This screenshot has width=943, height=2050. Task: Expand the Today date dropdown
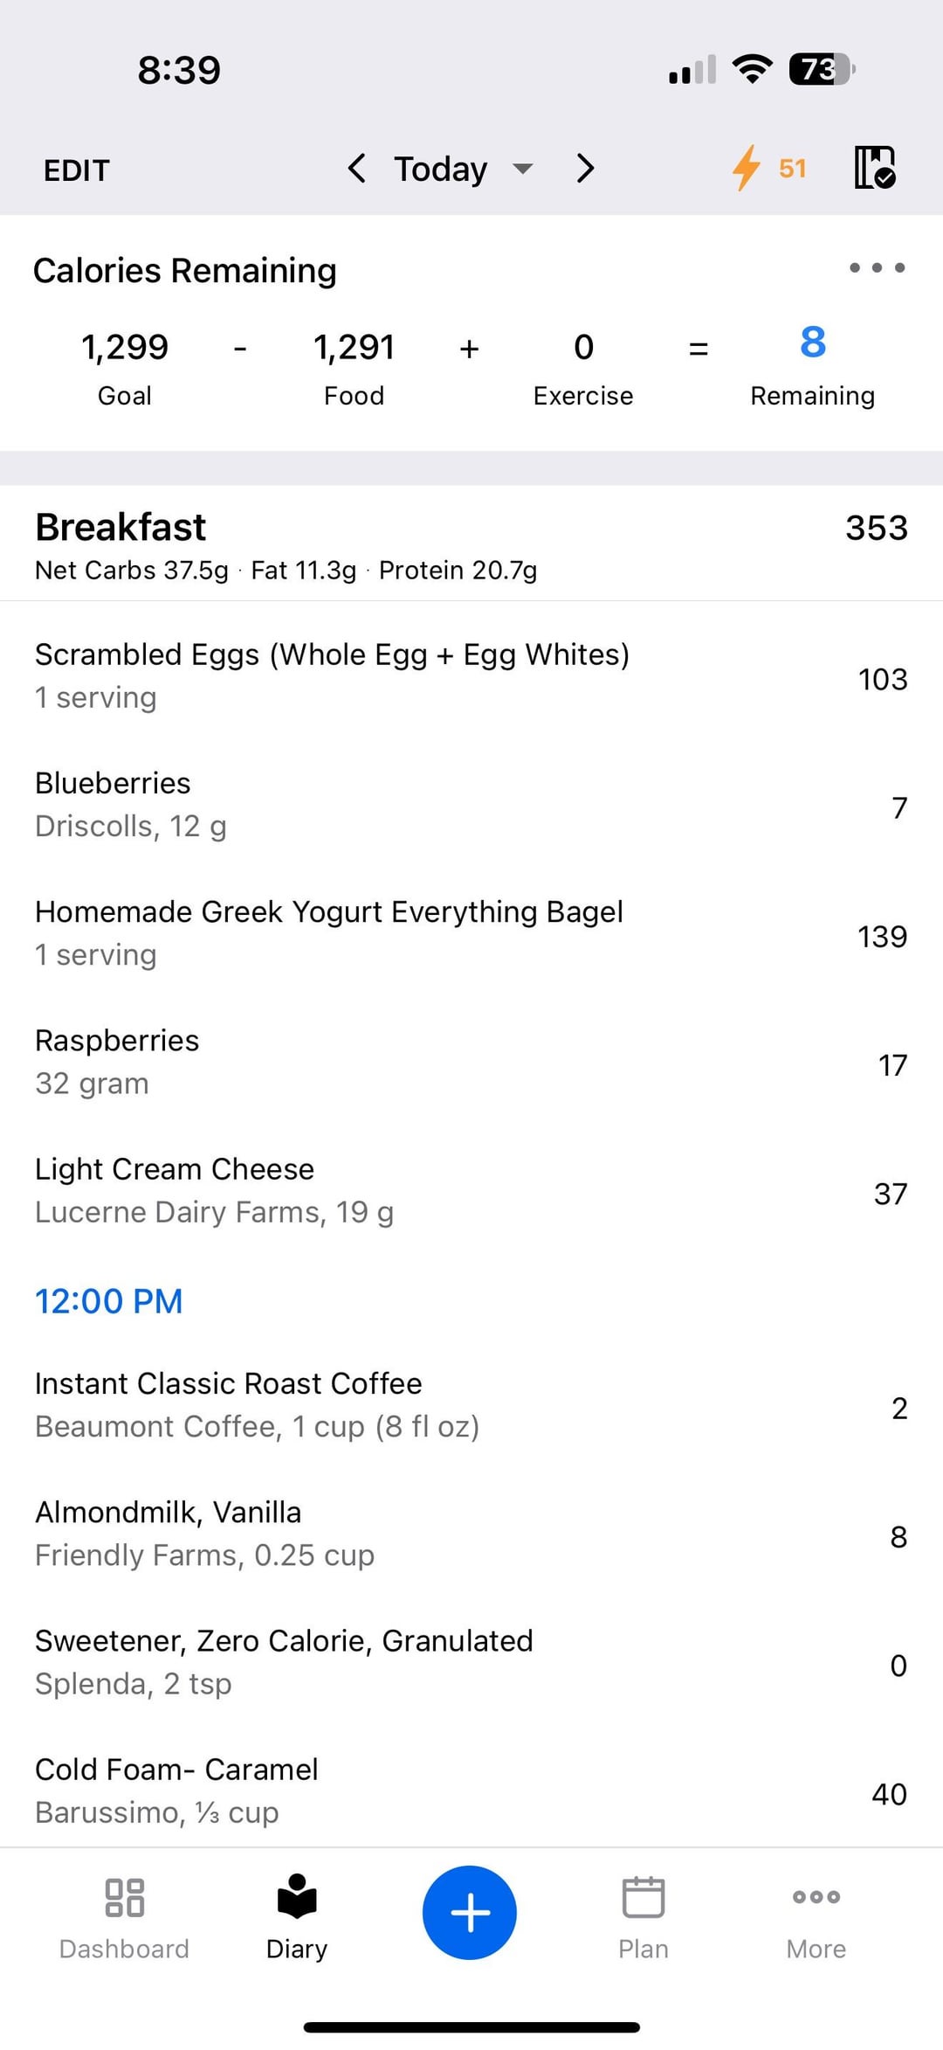(463, 169)
